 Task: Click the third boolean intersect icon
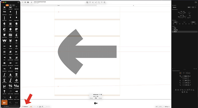click(187, 92)
